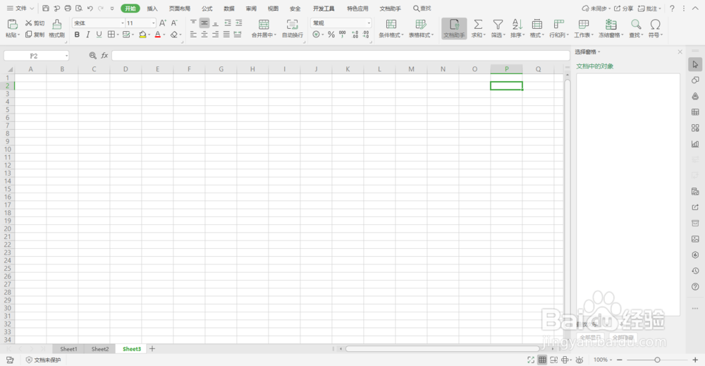Viewport: 705px width, 366px height.
Task: Click the 批注 comment button
Action: [x=650, y=8]
